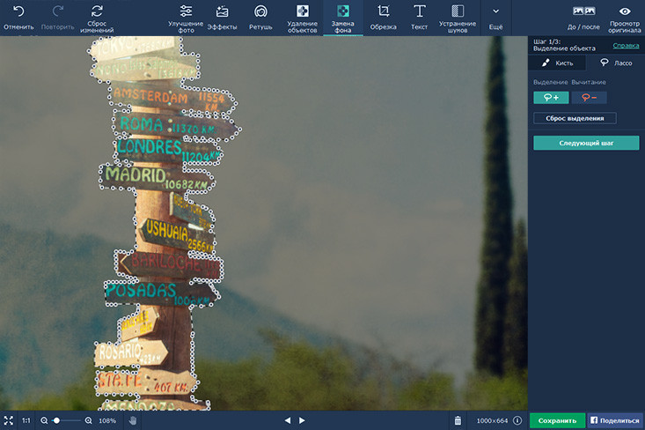This screenshot has height=430, width=645.
Task: Set zoom to 1:1 actual size
Action: 26,420
